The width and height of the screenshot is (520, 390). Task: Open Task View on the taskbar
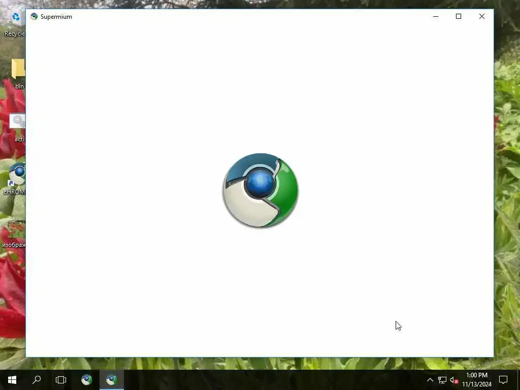click(61, 380)
